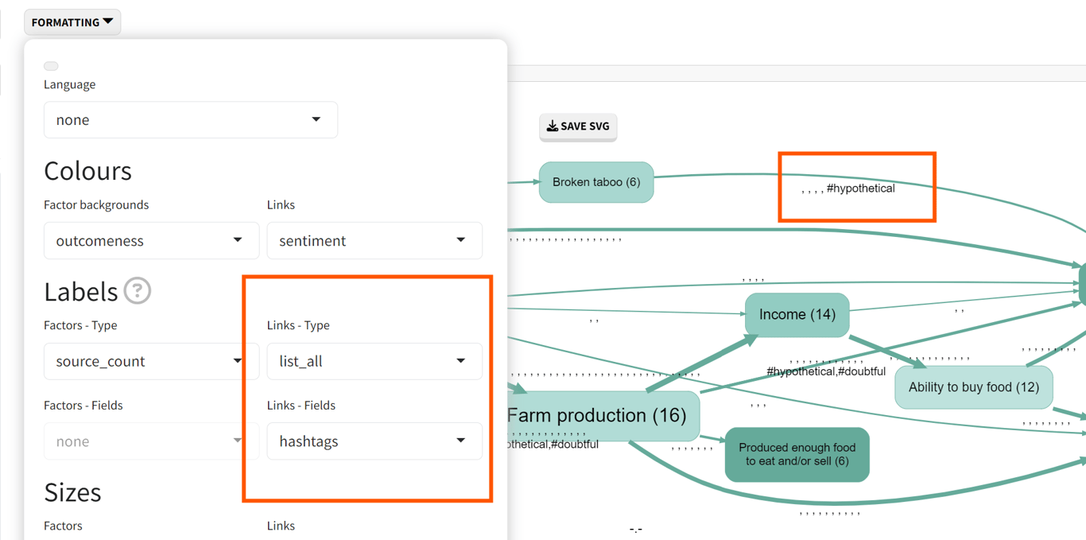Select the Broken taboo (6) node

[x=596, y=182]
